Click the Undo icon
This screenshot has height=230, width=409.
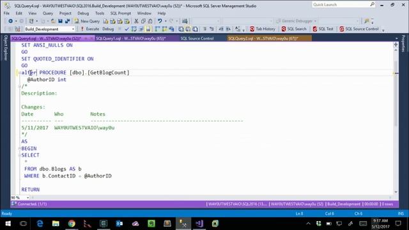click(160, 21)
